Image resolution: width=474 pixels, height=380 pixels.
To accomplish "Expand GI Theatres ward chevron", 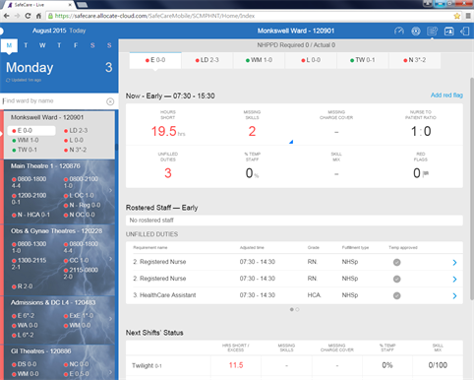I will coord(111,372).
